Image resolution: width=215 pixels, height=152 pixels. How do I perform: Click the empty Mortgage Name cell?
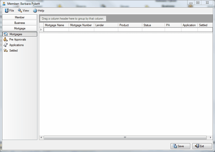point(56,29)
